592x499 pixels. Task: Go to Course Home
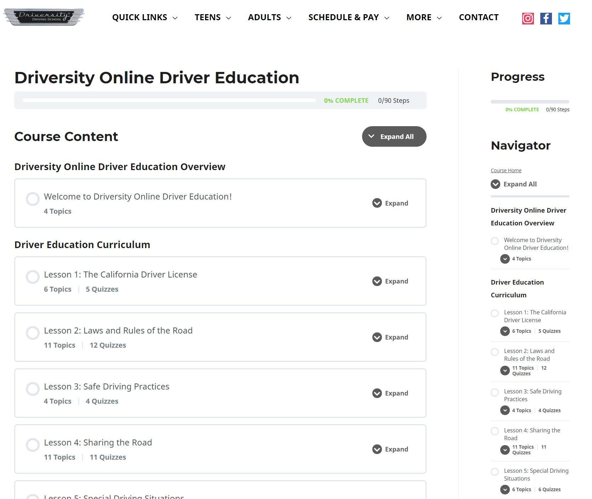coord(506,170)
